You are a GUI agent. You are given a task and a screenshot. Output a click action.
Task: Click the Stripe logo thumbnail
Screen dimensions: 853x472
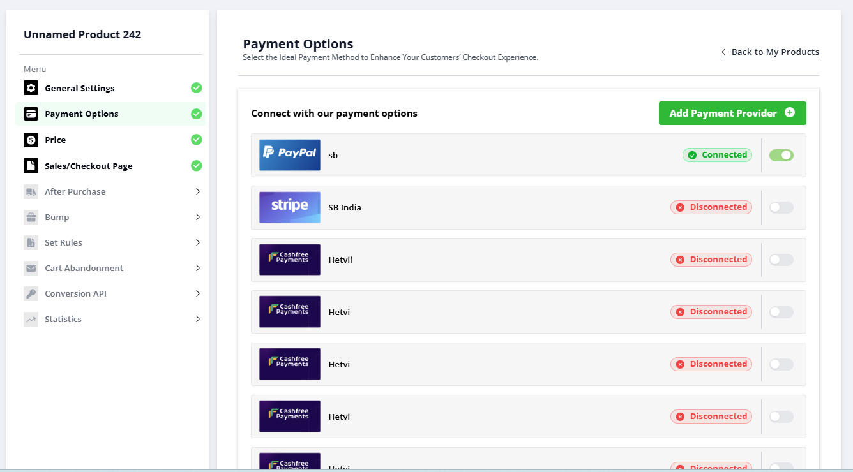pos(290,207)
